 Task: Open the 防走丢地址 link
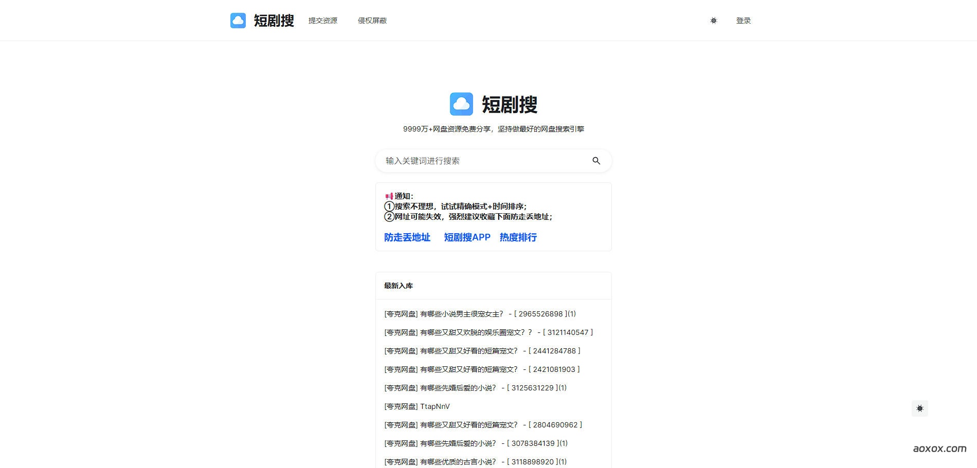(407, 237)
